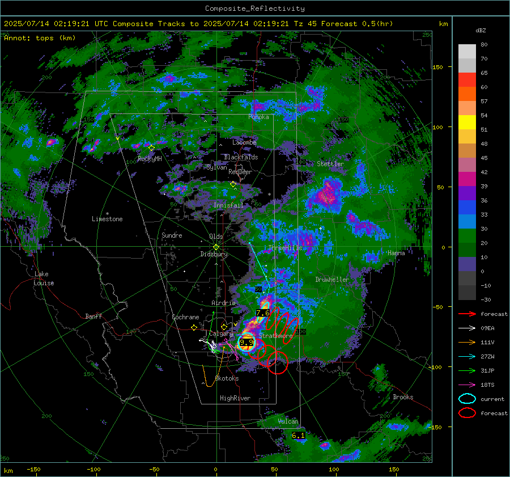Click the green 31JP track legend arrow

467,370
